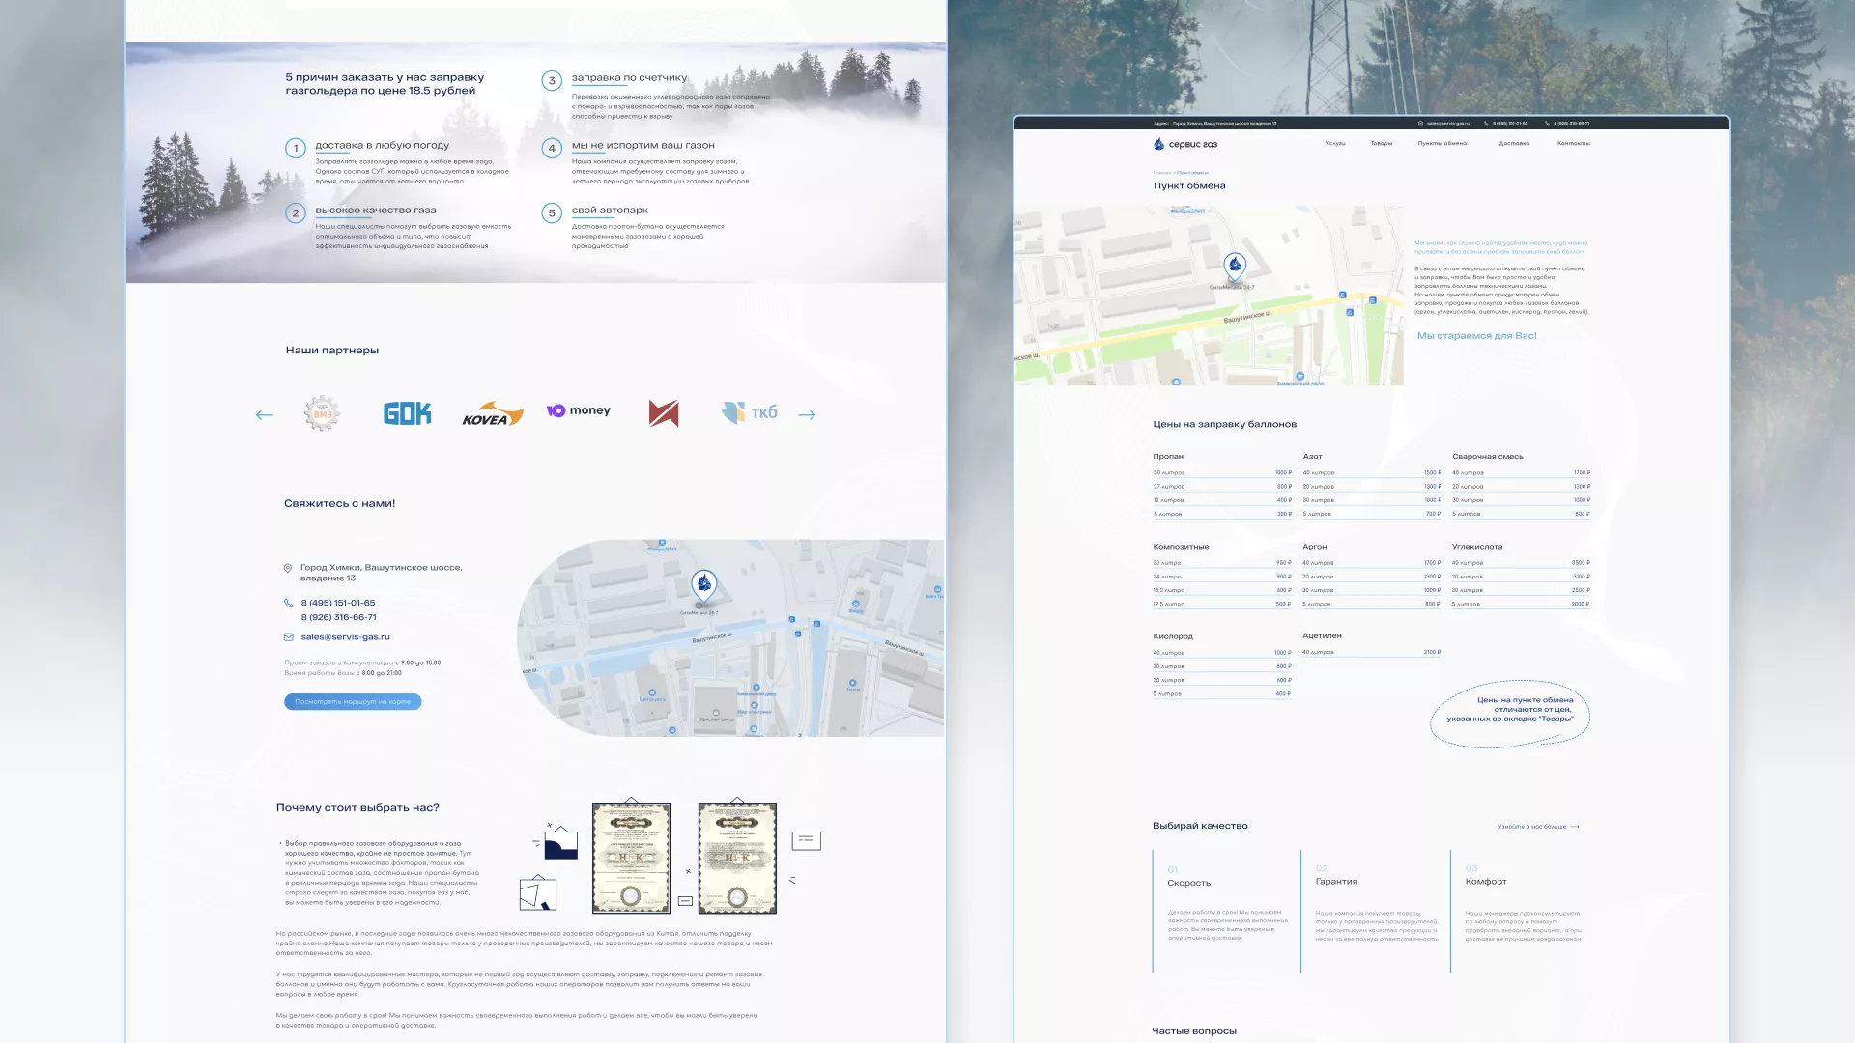Click the KOVEA partner logo
Screen dimensions: 1855x1043
click(492, 414)
